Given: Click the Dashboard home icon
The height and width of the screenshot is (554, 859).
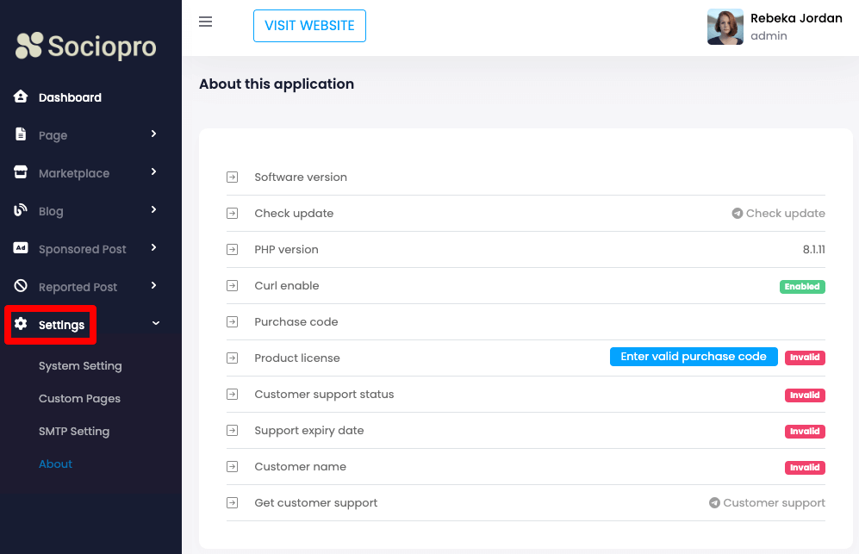Looking at the screenshot, I should click(x=21, y=97).
